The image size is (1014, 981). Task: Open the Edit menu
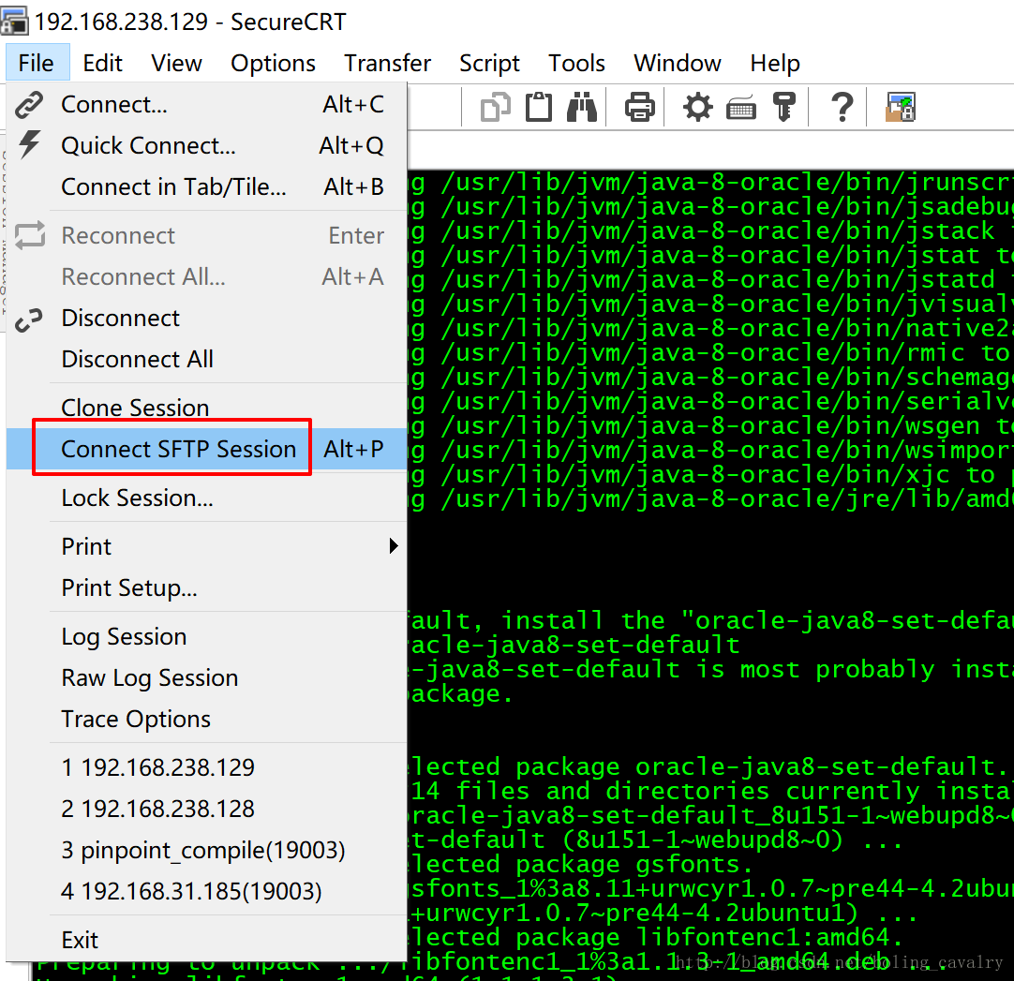(x=103, y=63)
